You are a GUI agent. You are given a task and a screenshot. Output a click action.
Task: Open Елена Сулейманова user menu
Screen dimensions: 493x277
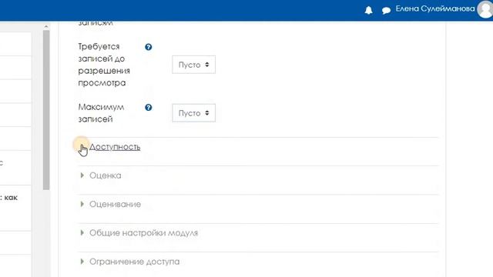(x=434, y=8)
